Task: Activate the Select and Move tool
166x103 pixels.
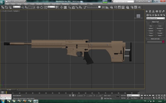Action: [x=38, y=7]
